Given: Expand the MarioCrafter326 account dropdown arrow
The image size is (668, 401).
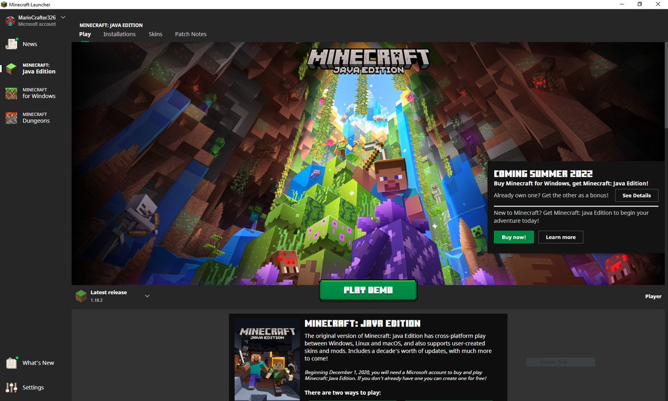Looking at the screenshot, I should click(63, 17).
